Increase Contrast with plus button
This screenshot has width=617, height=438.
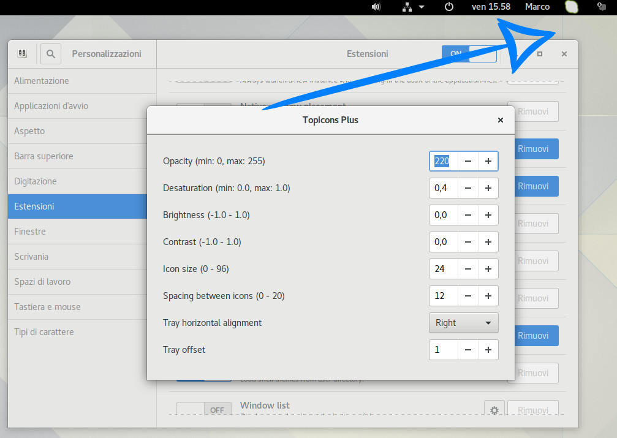(488, 242)
